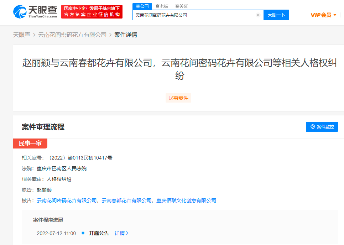Open defendant 云南春都花卉有限公司 link
This screenshot has height=245, width=344.
(126, 200)
